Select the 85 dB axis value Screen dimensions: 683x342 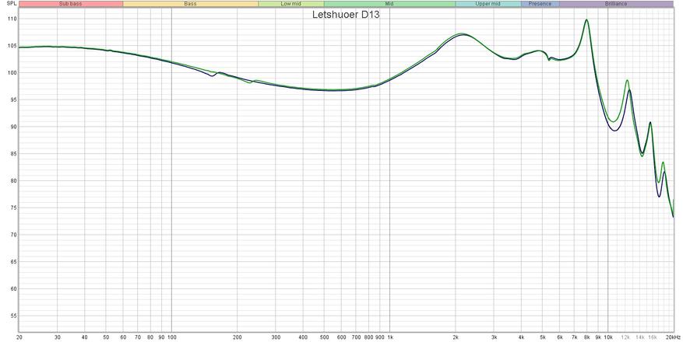coord(13,154)
